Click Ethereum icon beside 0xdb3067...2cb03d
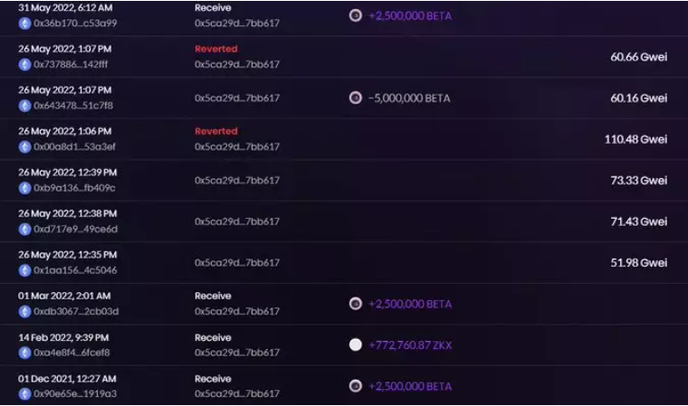The height and width of the screenshot is (406, 688). (x=24, y=311)
